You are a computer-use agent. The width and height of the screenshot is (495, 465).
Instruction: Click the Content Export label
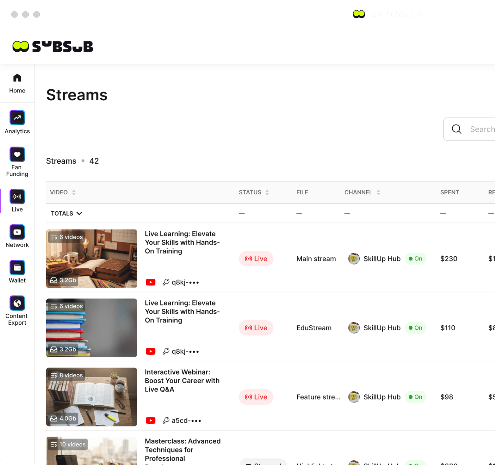(17, 320)
